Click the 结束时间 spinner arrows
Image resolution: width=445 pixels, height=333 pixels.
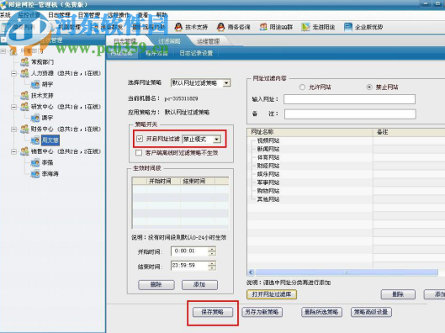pyautogui.click(x=212, y=266)
